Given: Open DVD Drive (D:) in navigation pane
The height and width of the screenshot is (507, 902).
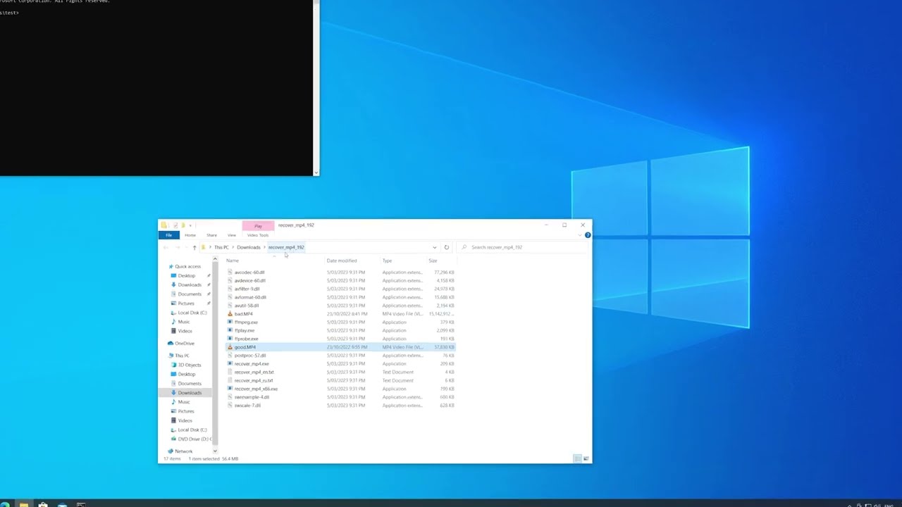Looking at the screenshot, I should [x=193, y=439].
